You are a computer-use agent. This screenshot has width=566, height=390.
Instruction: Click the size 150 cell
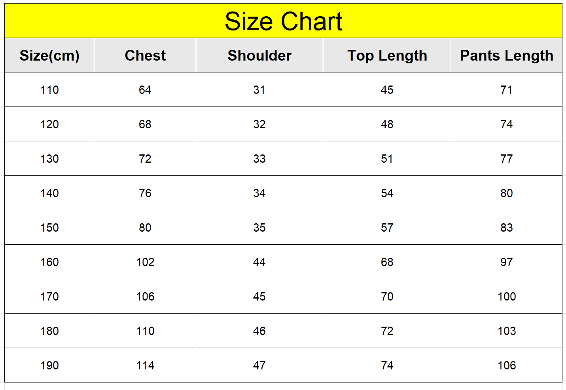[49, 228]
